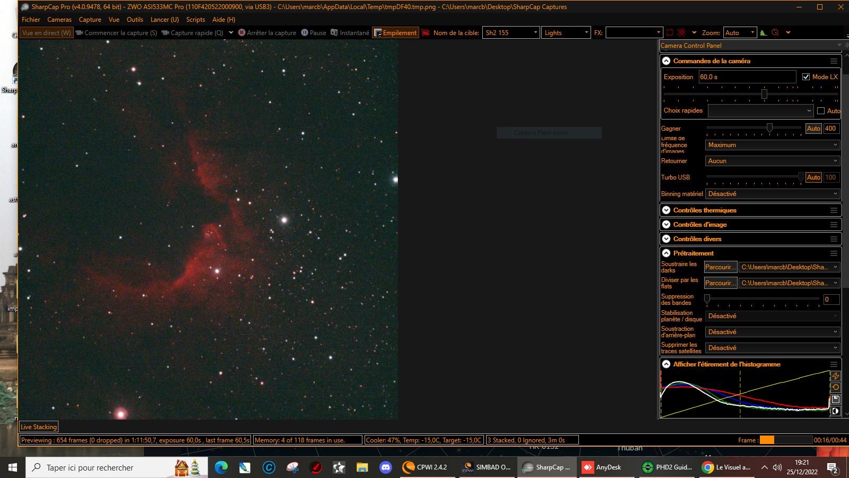Screen dimensions: 849x478
Task: Toggle the Auto button for gain
Action: pyautogui.click(x=813, y=129)
